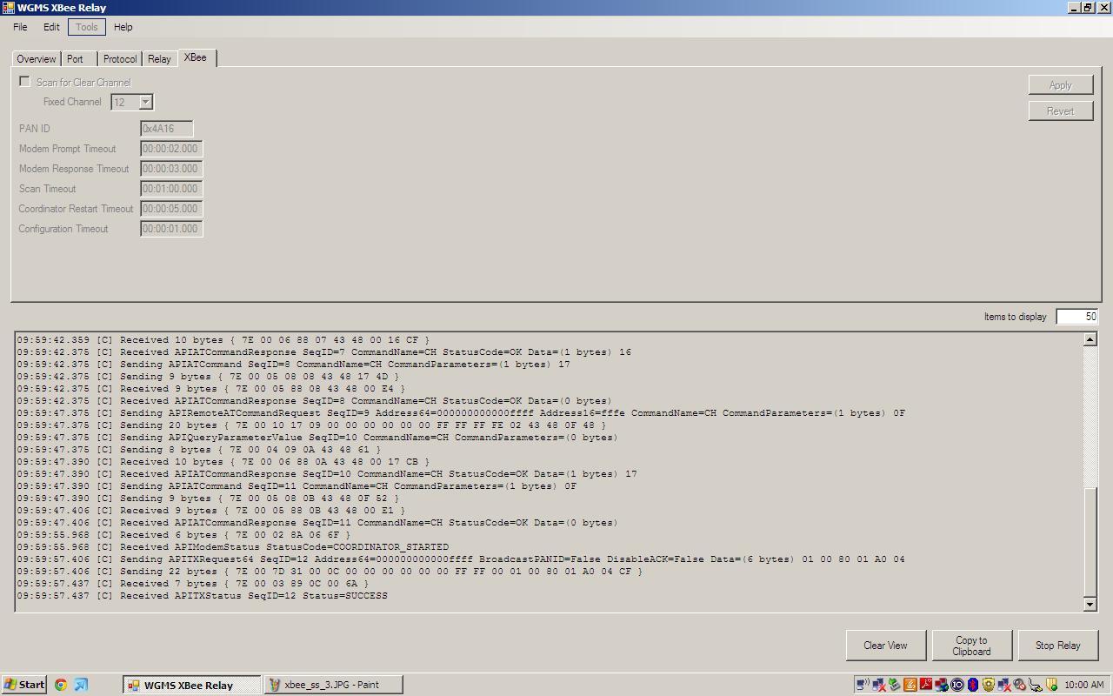Click the Copy to Clipboard button

971,646
